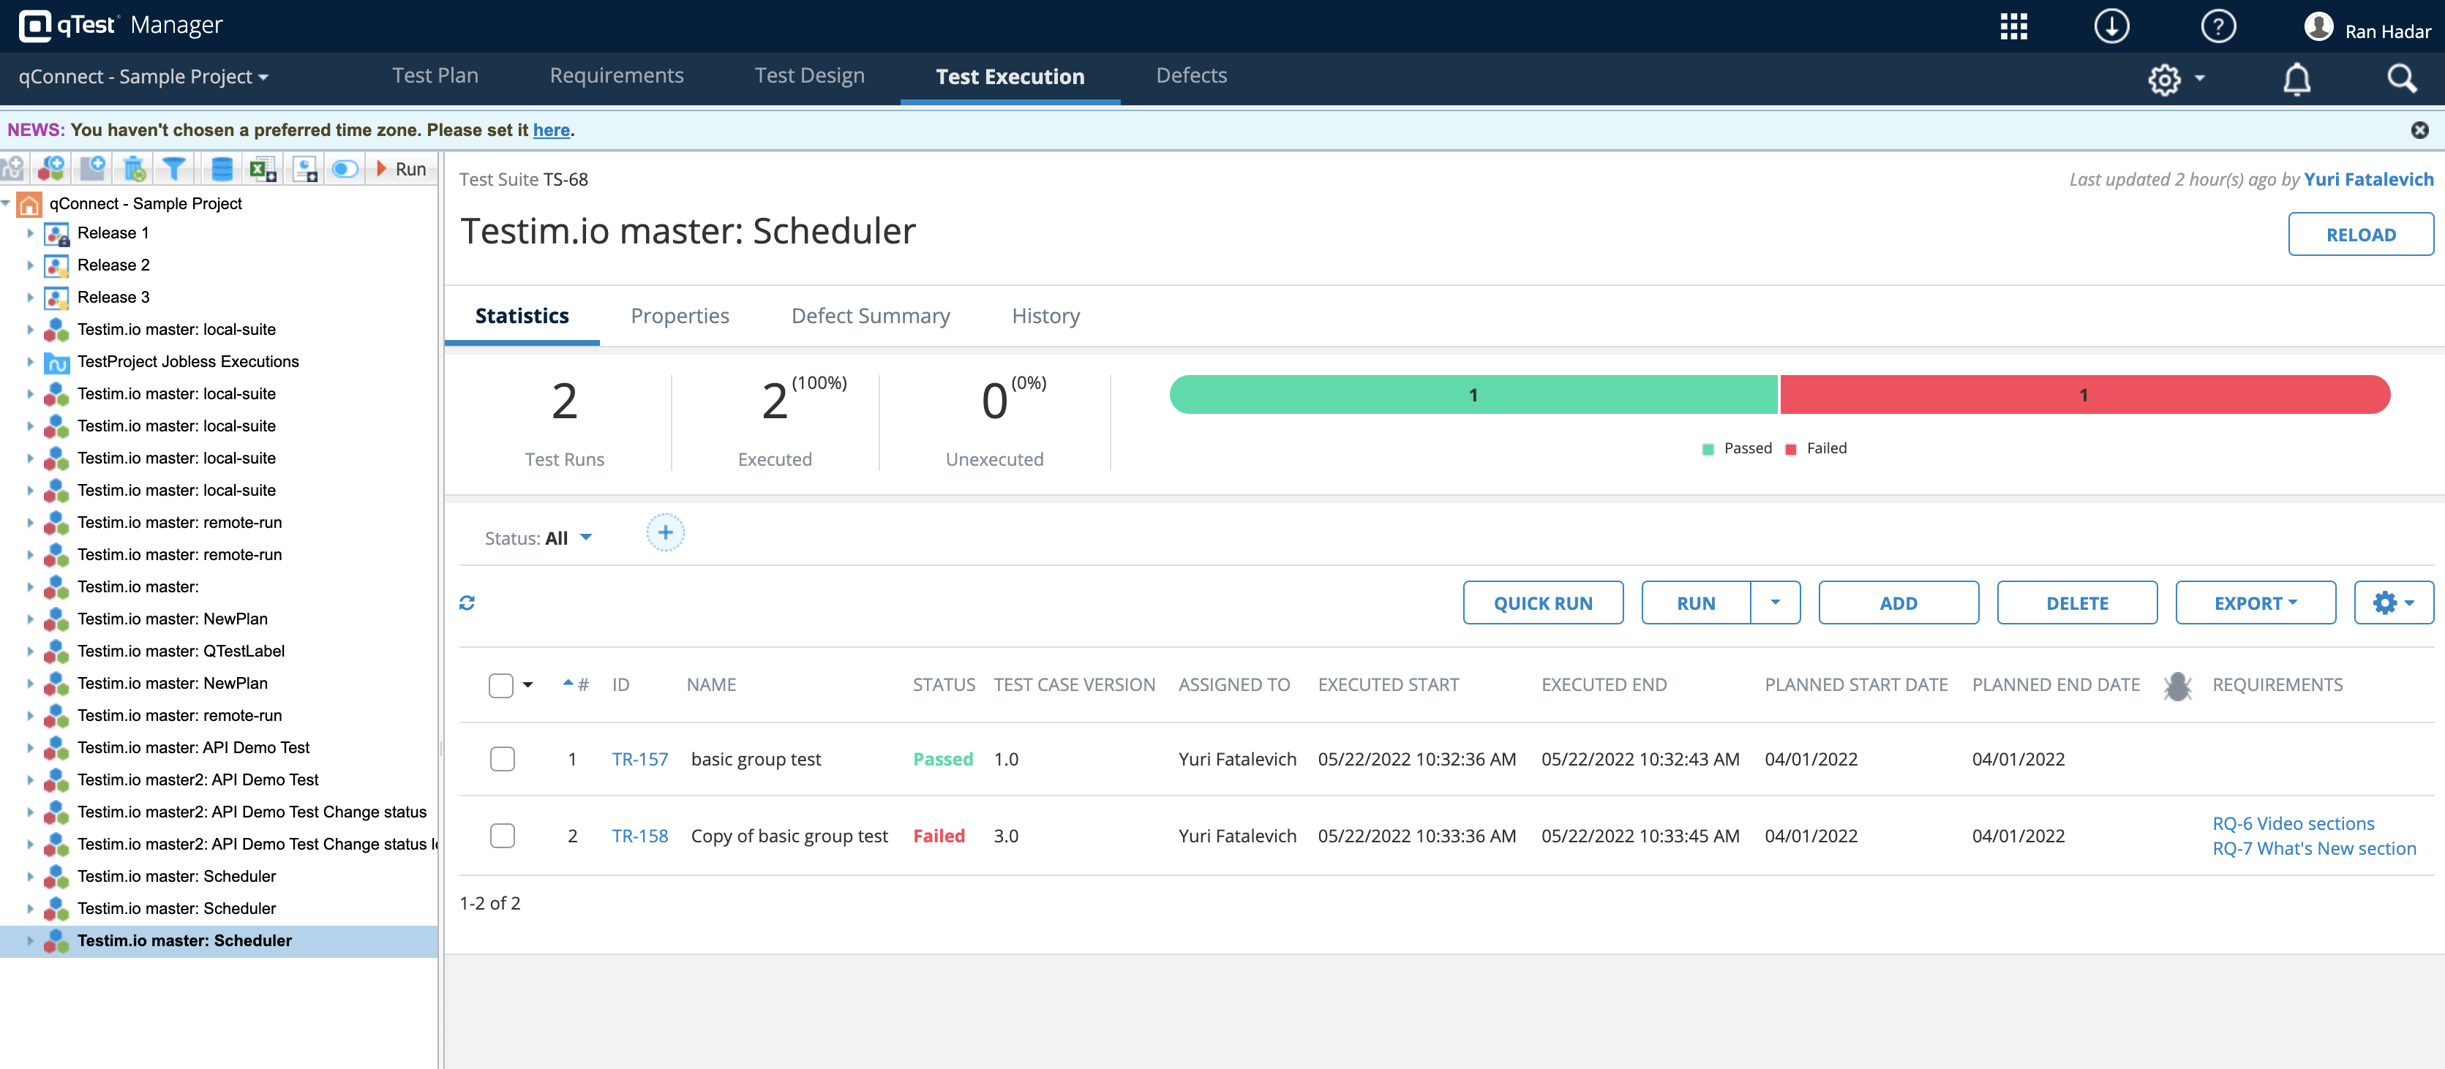This screenshot has width=2445, height=1069.
Task: Open the Status: All filter dropdown
Action: pos(538,538)
